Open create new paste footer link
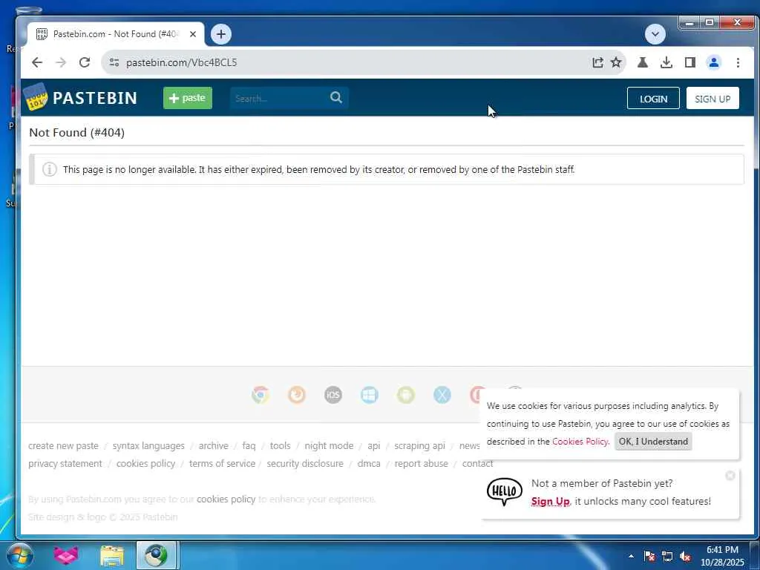This screenshot has height=570, width=760. point(64,445)
